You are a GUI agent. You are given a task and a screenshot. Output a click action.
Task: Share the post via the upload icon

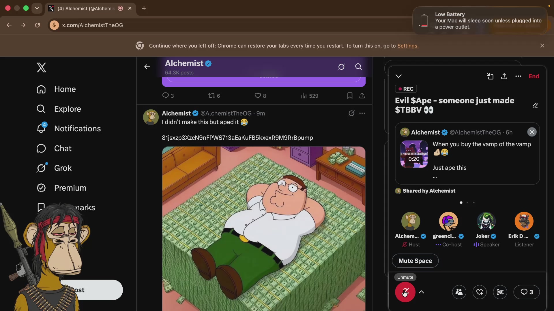362,96
